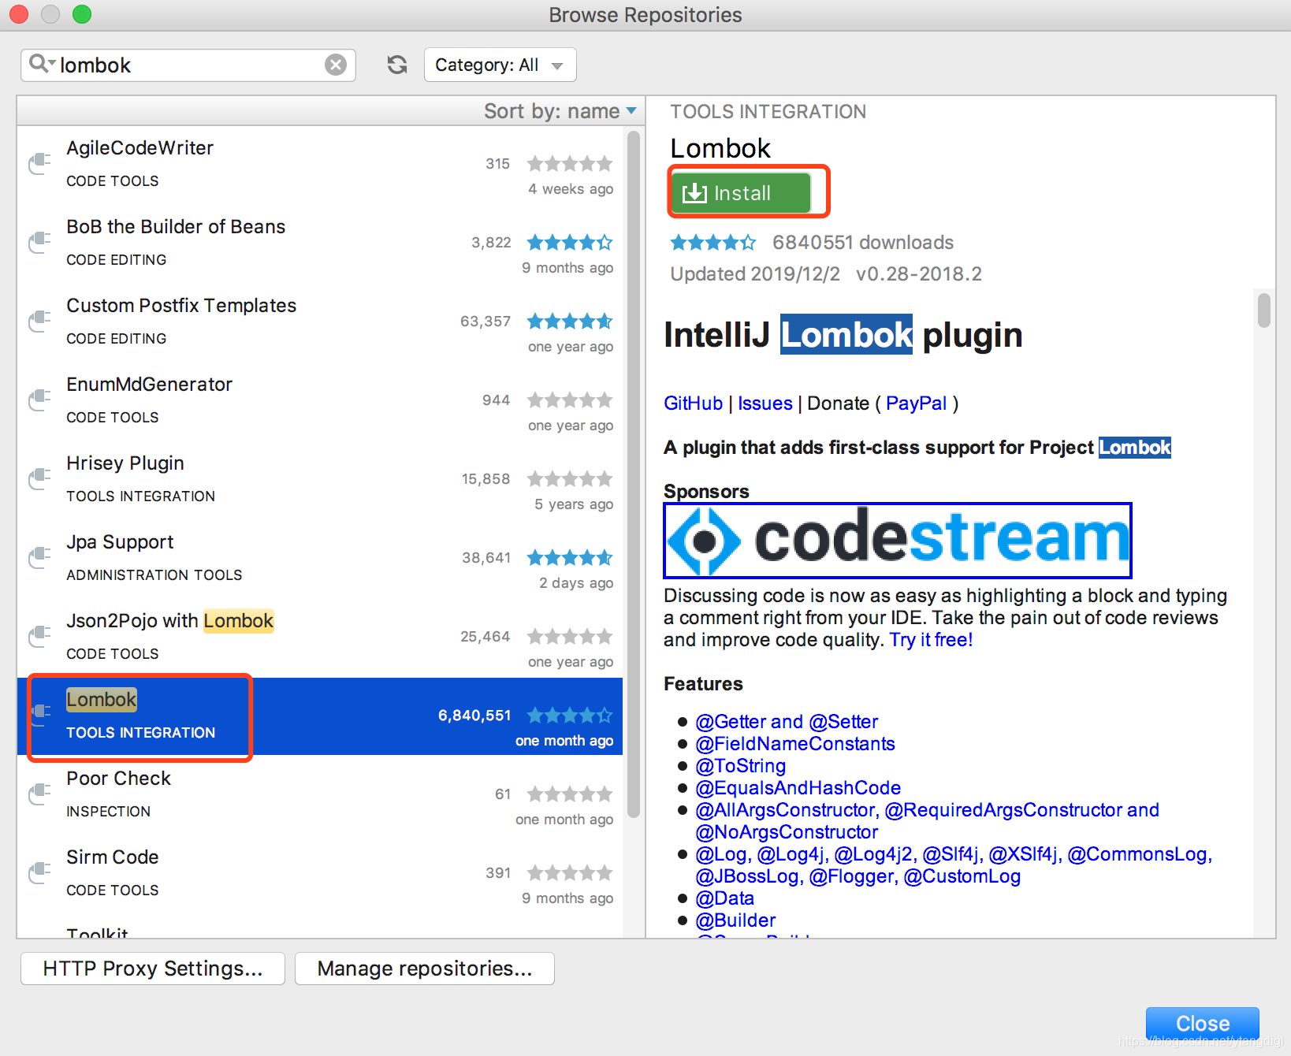Open the @Data feature link
The height and width of the screenshot is (1056, 1291).
coord(725,898)
